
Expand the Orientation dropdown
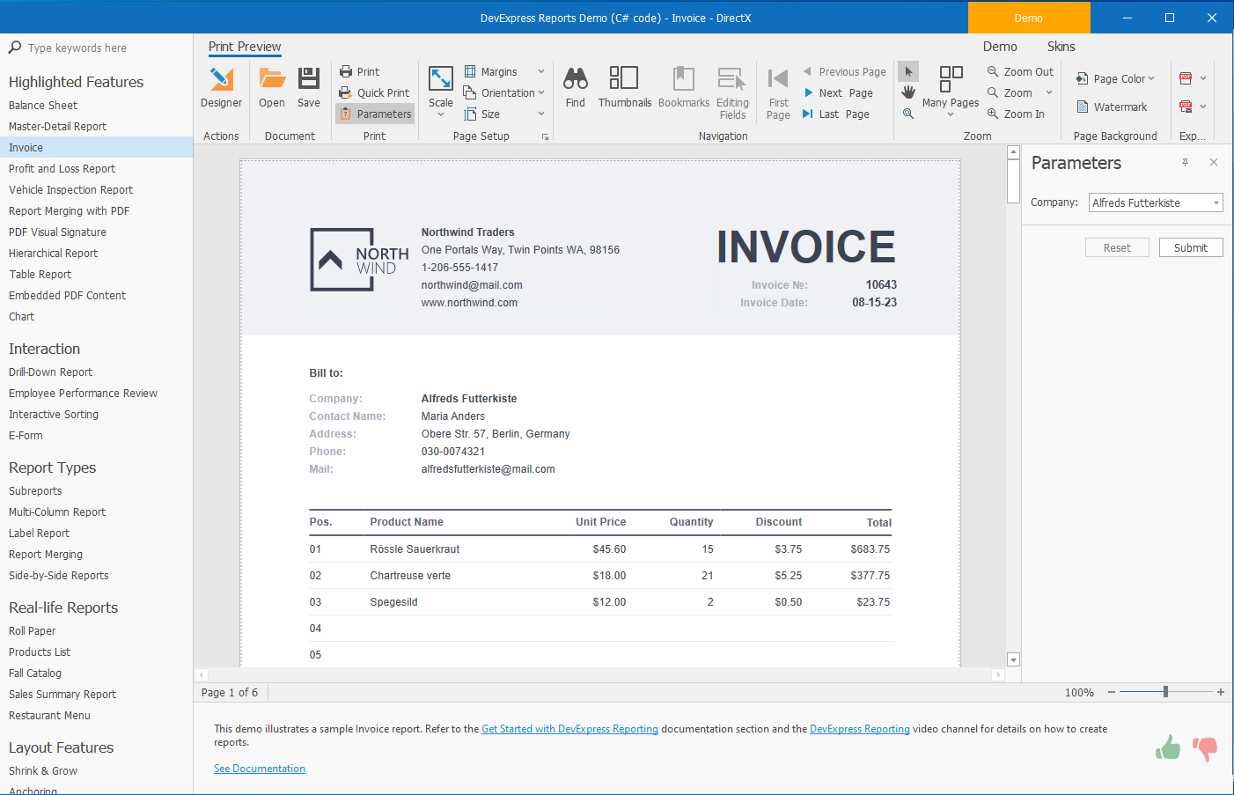(x=541, y=92)
